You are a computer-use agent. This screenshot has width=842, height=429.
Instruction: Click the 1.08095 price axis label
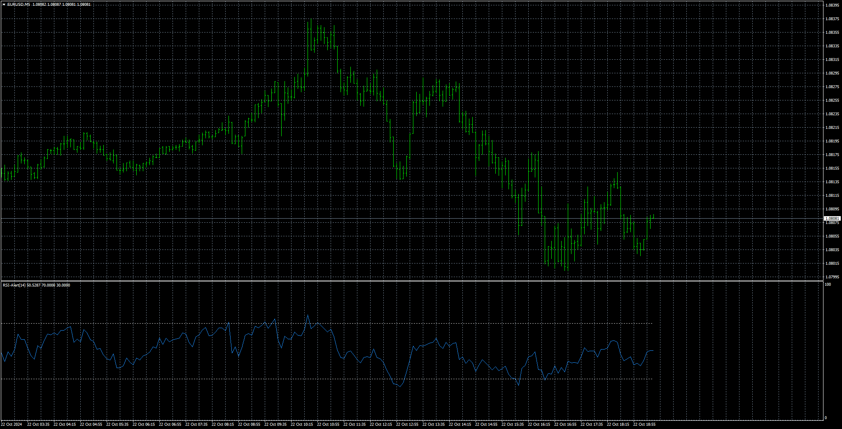click(833, 209)
